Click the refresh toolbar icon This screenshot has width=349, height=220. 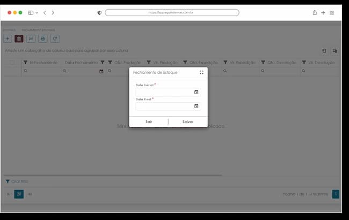pos(55,39)
